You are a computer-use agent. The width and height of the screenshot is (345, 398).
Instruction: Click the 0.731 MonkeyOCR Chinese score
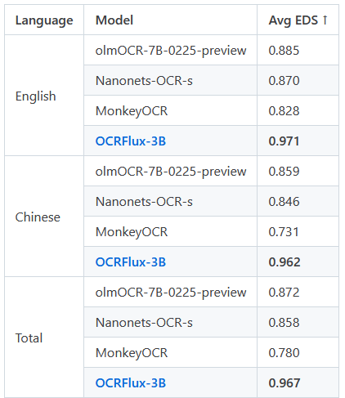pyautogui.click(x=284, y=232)
